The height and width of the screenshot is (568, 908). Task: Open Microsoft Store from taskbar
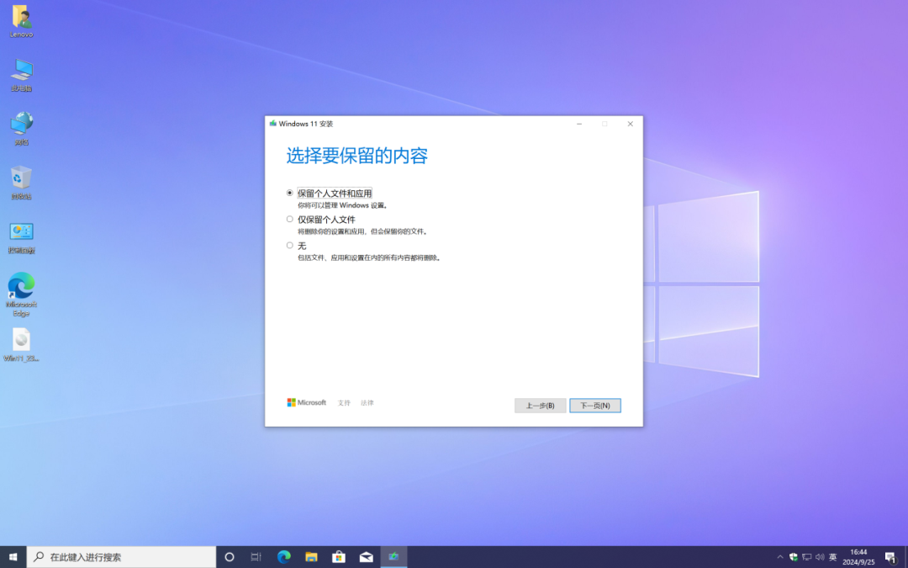(x=339, y=557)
